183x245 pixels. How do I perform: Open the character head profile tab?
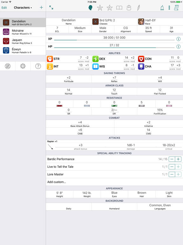pyautogui.click(x=90, y=8)
